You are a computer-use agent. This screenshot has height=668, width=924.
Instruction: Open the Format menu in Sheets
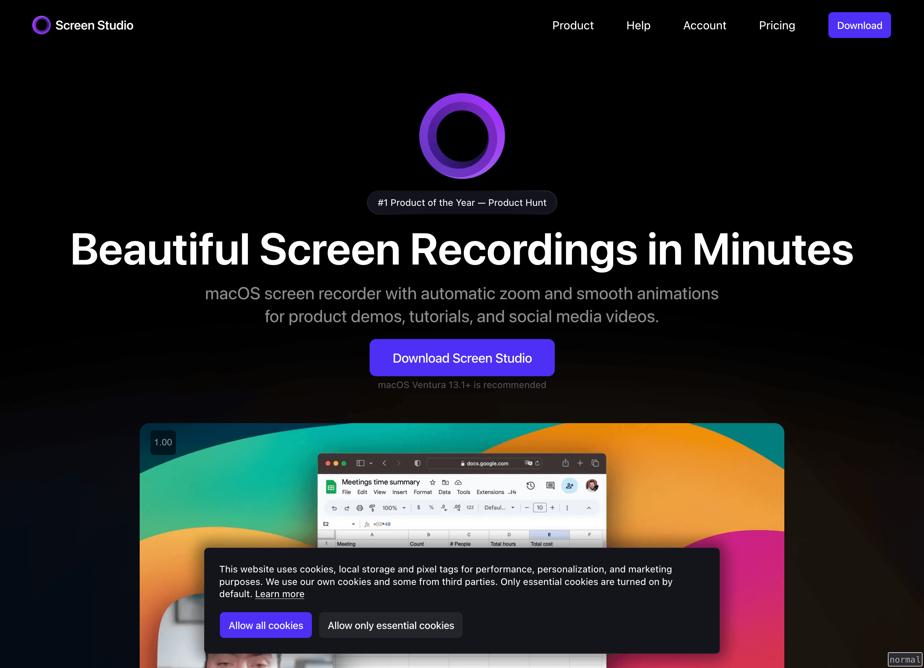(x=423, y=492)
